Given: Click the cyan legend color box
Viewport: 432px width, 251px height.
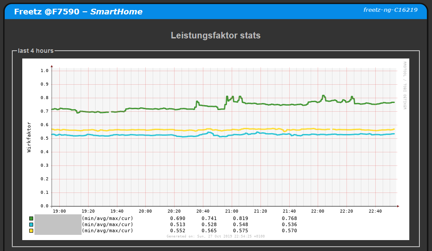Looking at the screenshot, I should pyautogui.click(x=31, y=224).
